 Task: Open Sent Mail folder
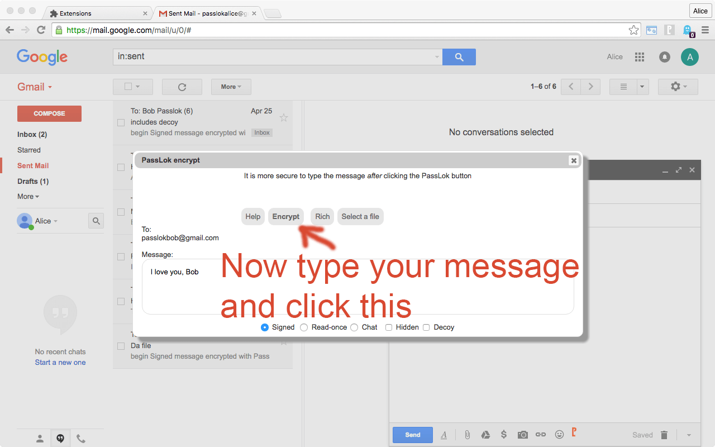click(33, 166)
